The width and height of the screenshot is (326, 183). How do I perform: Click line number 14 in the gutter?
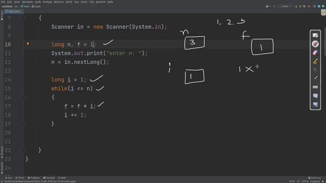click(x=8, y=80)
